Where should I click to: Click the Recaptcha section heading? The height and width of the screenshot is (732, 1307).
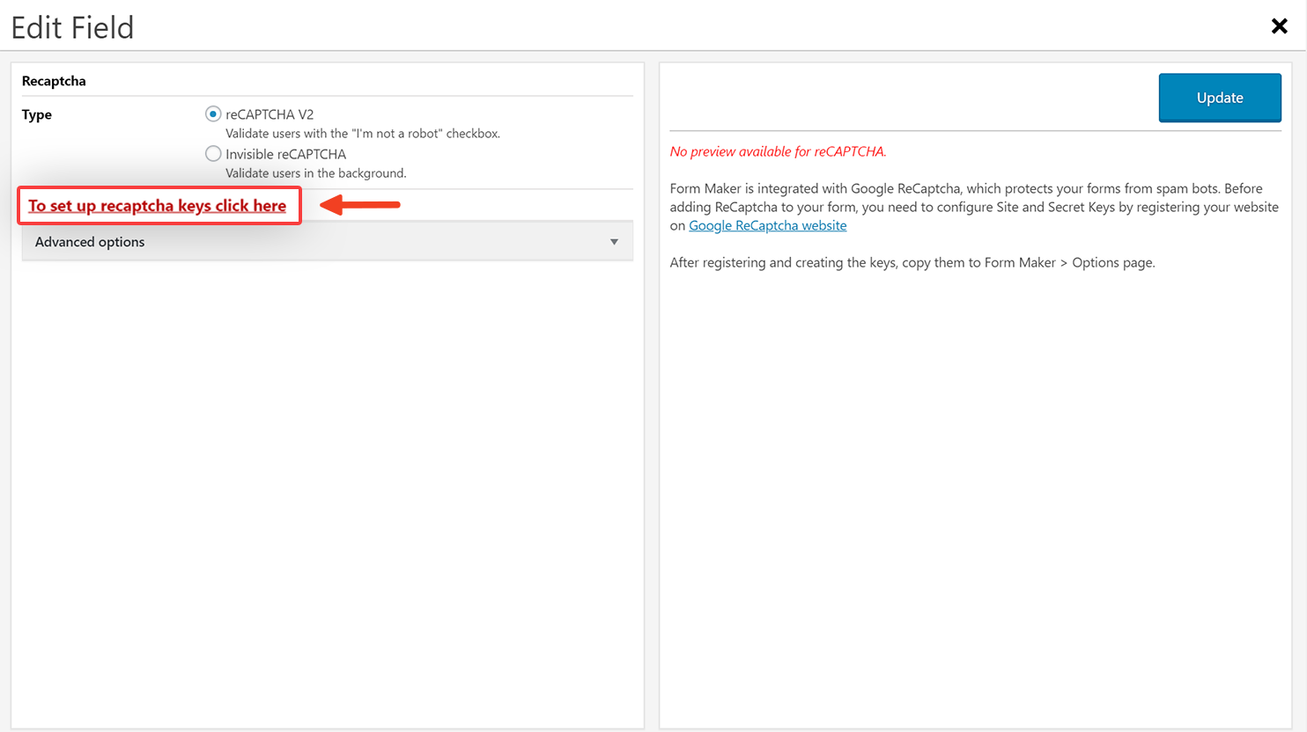pyautogui.click(x=54, y=81)
